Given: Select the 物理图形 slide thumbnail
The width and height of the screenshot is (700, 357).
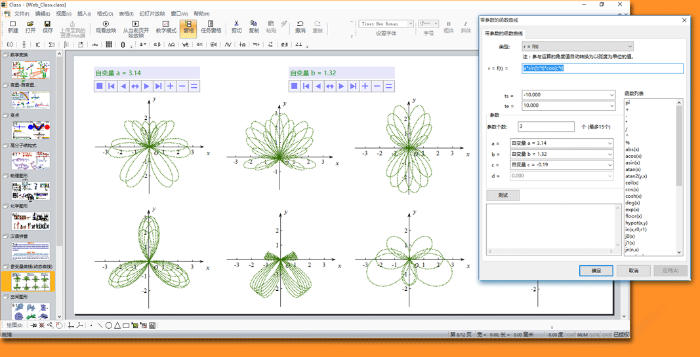Looking at the screenshot, I should tap(30, 191).
